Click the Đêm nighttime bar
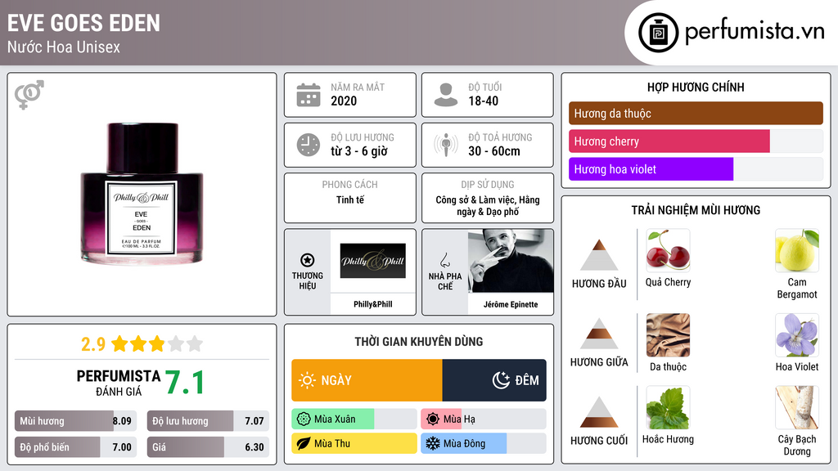The width and height of the screenshot is (838, 471). (x=494, y=380)
